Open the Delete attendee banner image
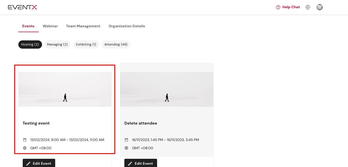This screenshot has height=167, width=348. pyautogui.click(x=167, y=89)
